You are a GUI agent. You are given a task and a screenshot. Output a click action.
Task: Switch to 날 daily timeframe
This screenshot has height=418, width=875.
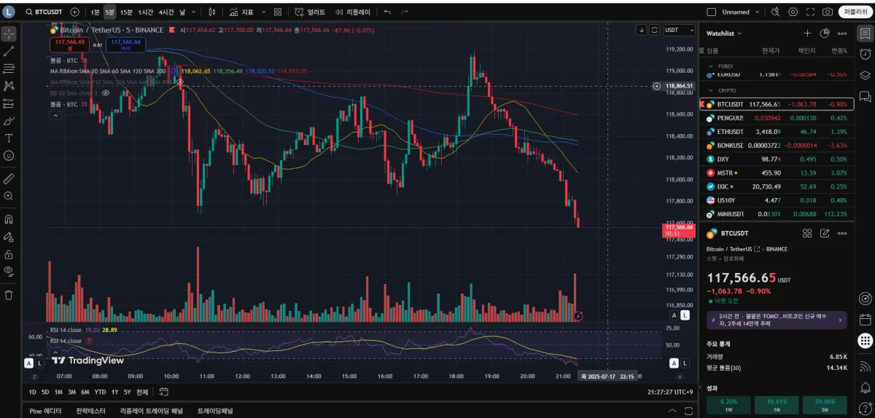click(182, 12)
